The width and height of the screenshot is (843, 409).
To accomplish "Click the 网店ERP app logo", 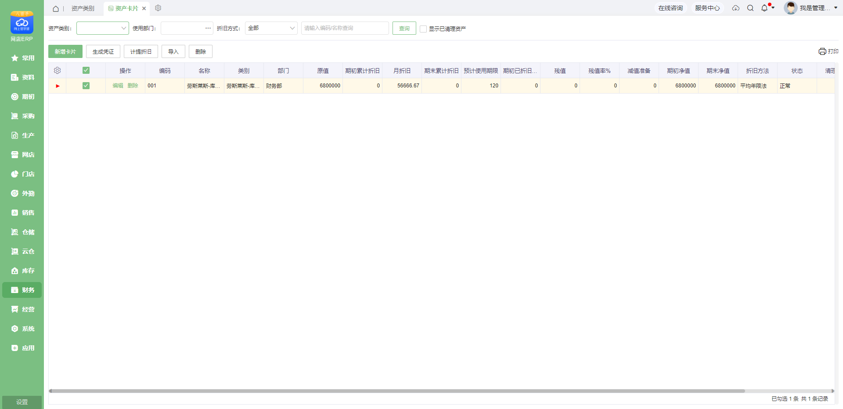I will pyautogui.click(x=22, y=23).
